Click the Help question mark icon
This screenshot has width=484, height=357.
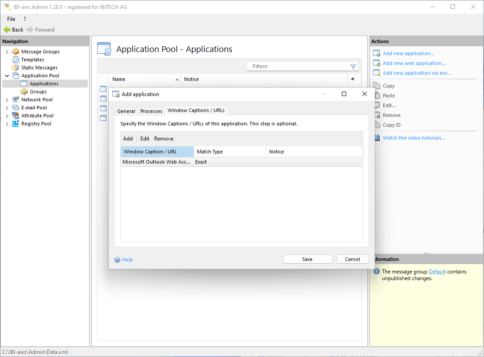(117, 260)
